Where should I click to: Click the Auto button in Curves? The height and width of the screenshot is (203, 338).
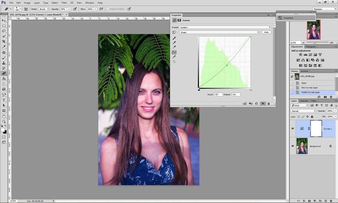click(266, 32)
